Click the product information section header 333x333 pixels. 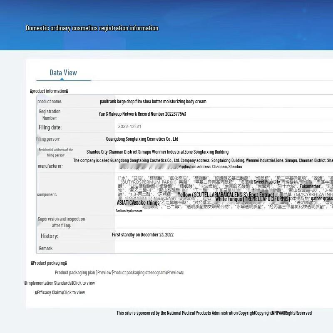pos(49,91)
